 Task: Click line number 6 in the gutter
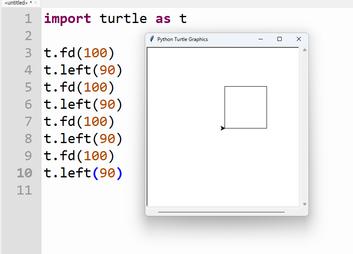(28, 104)
